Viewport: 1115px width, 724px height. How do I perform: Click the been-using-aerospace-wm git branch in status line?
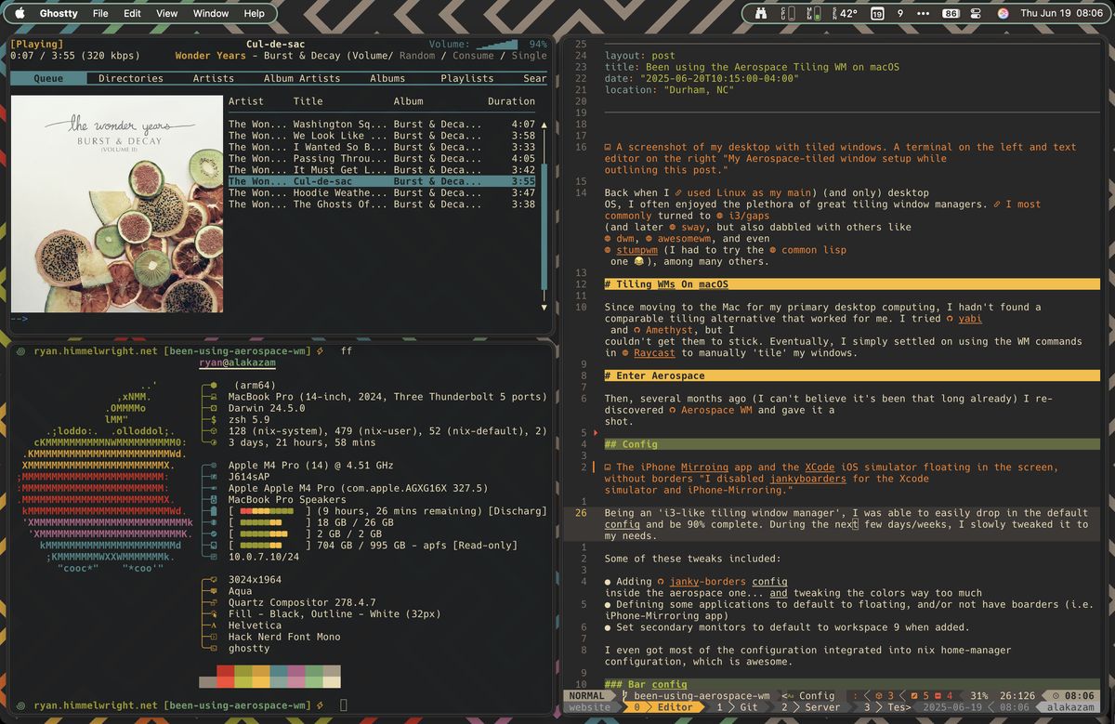(696, 695)
